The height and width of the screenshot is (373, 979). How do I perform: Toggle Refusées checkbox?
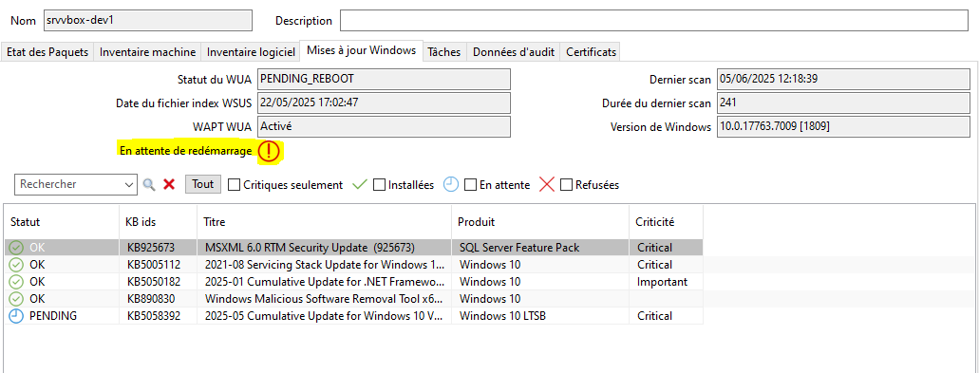pos(566,185)
